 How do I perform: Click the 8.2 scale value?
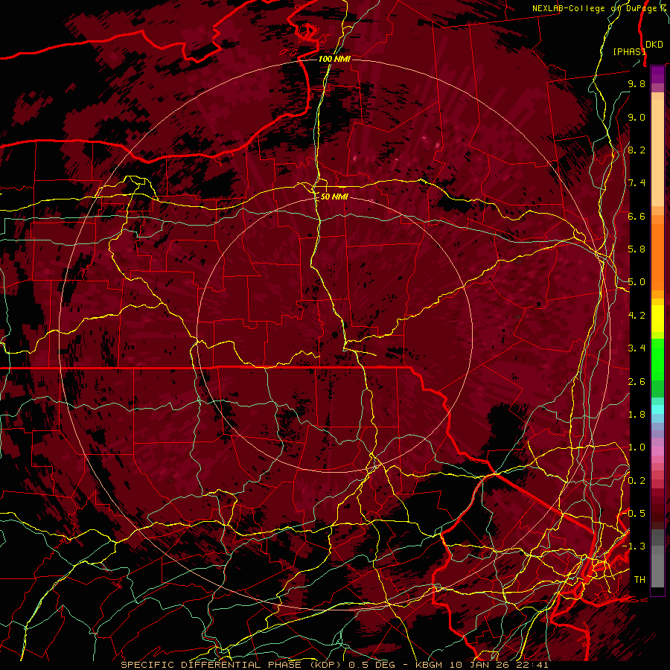pos(636,150)
